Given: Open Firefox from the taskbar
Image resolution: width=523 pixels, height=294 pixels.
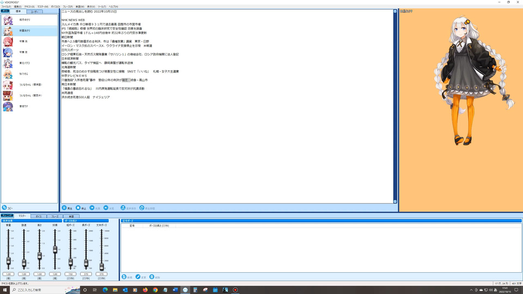Looking at the screenshot, I should [x=145, y=290].
